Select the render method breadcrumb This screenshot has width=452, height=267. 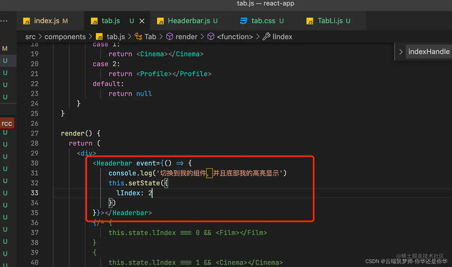point(186,37)
